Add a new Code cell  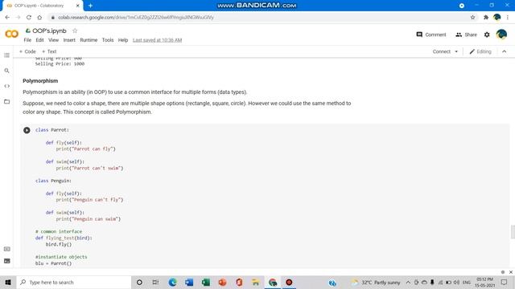[27, 51]
